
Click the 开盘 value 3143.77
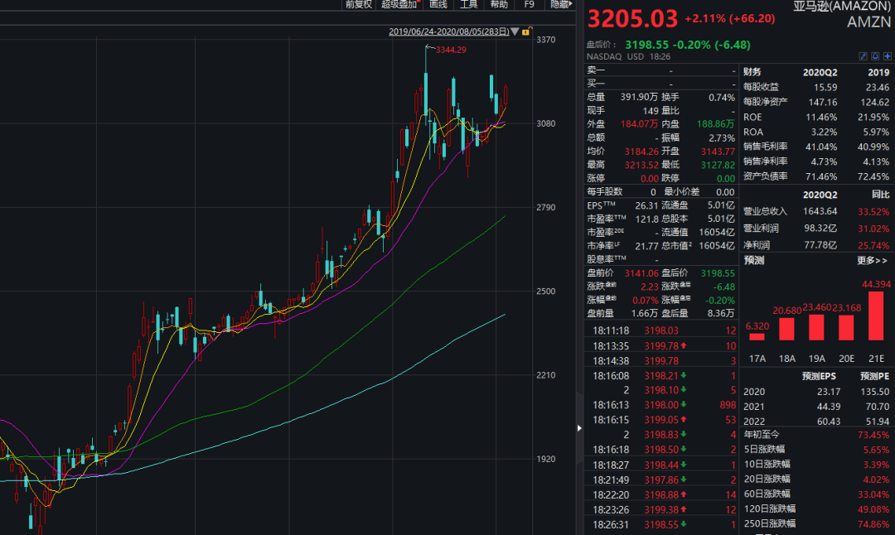click(718, 152)
